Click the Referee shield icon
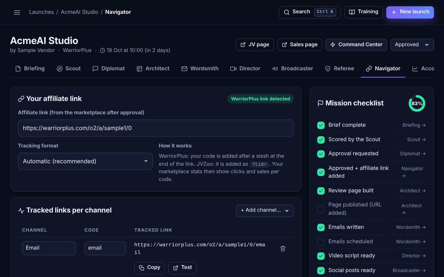 328,69
